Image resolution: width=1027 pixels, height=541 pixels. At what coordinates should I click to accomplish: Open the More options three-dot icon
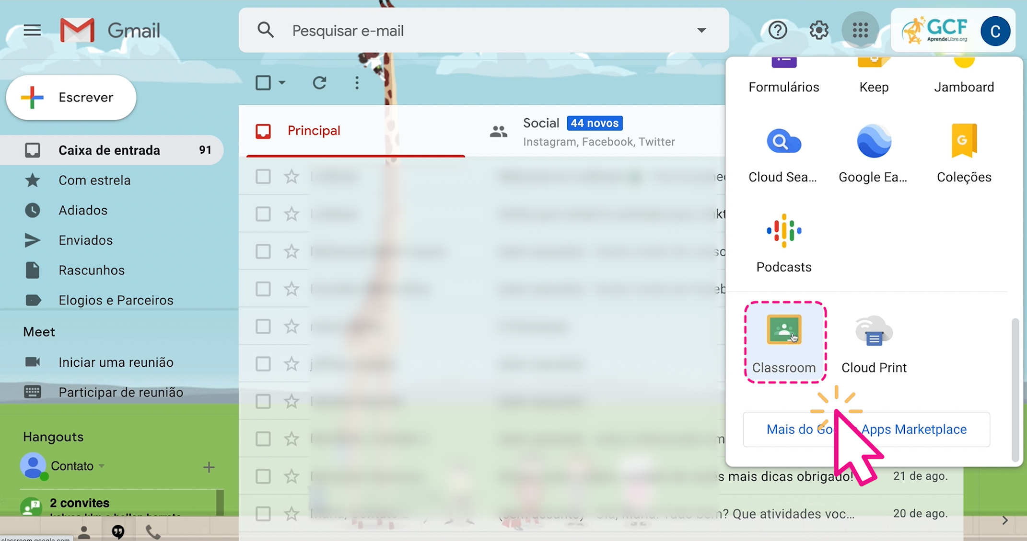(357, 83)
